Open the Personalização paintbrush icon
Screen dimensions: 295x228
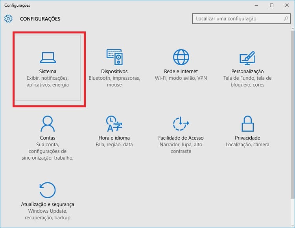coord(247,58)
